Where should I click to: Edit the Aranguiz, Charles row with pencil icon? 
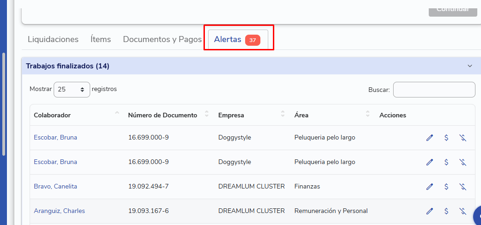430,211
